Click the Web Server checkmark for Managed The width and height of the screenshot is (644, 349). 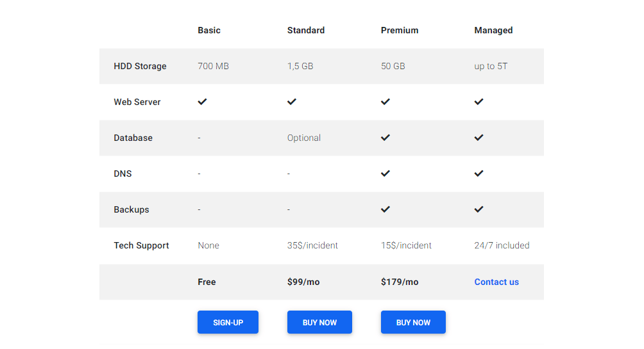click(x=479, y=102)
